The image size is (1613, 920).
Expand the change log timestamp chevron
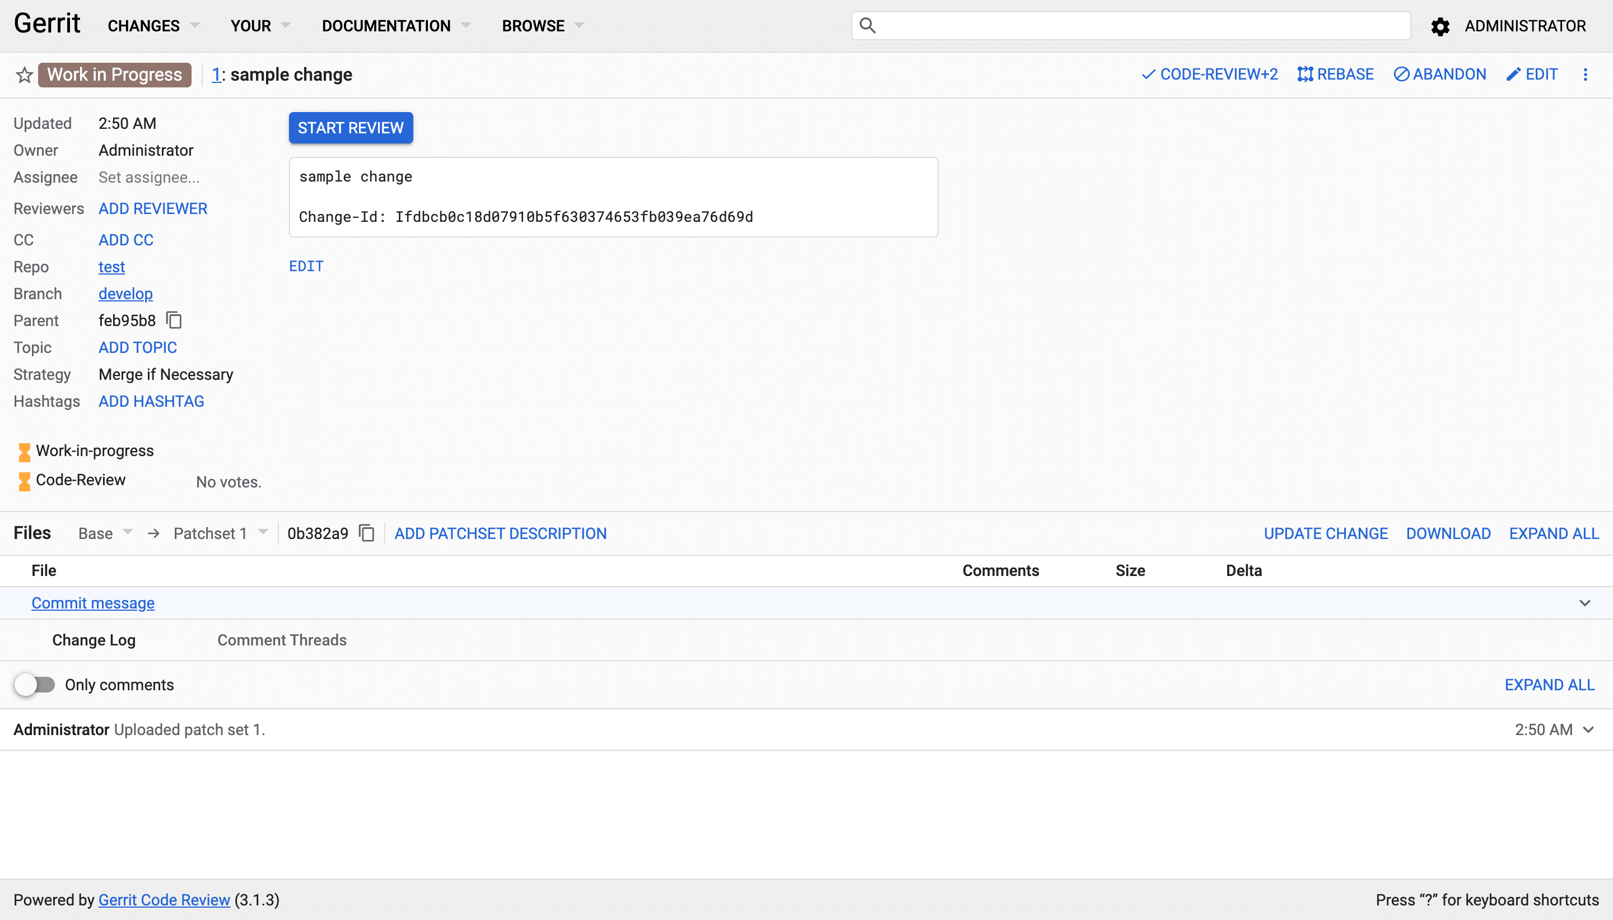click(1592, 730)
